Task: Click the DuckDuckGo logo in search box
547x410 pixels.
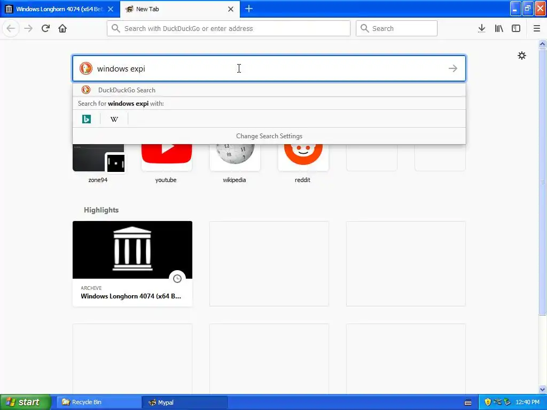Action: pos(85,68)
